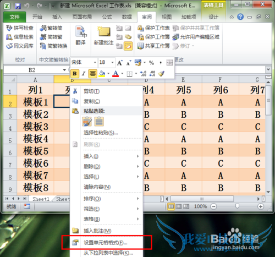
Task: Toggle center alignment in the mini toolbar
Action: (x=92, y=74)
